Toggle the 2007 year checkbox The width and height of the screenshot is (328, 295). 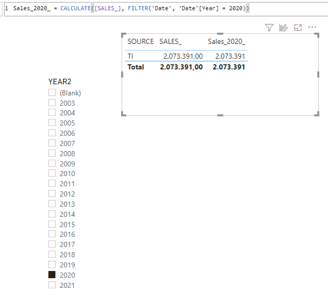click(x=52, y=143)
